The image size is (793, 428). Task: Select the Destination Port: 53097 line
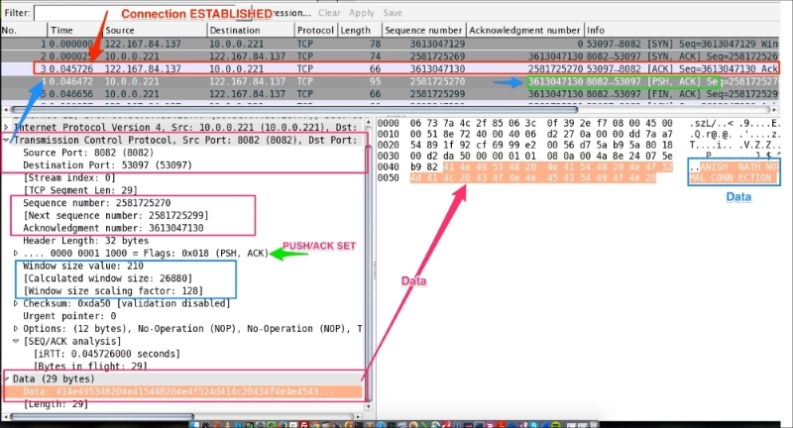[107, 165]
